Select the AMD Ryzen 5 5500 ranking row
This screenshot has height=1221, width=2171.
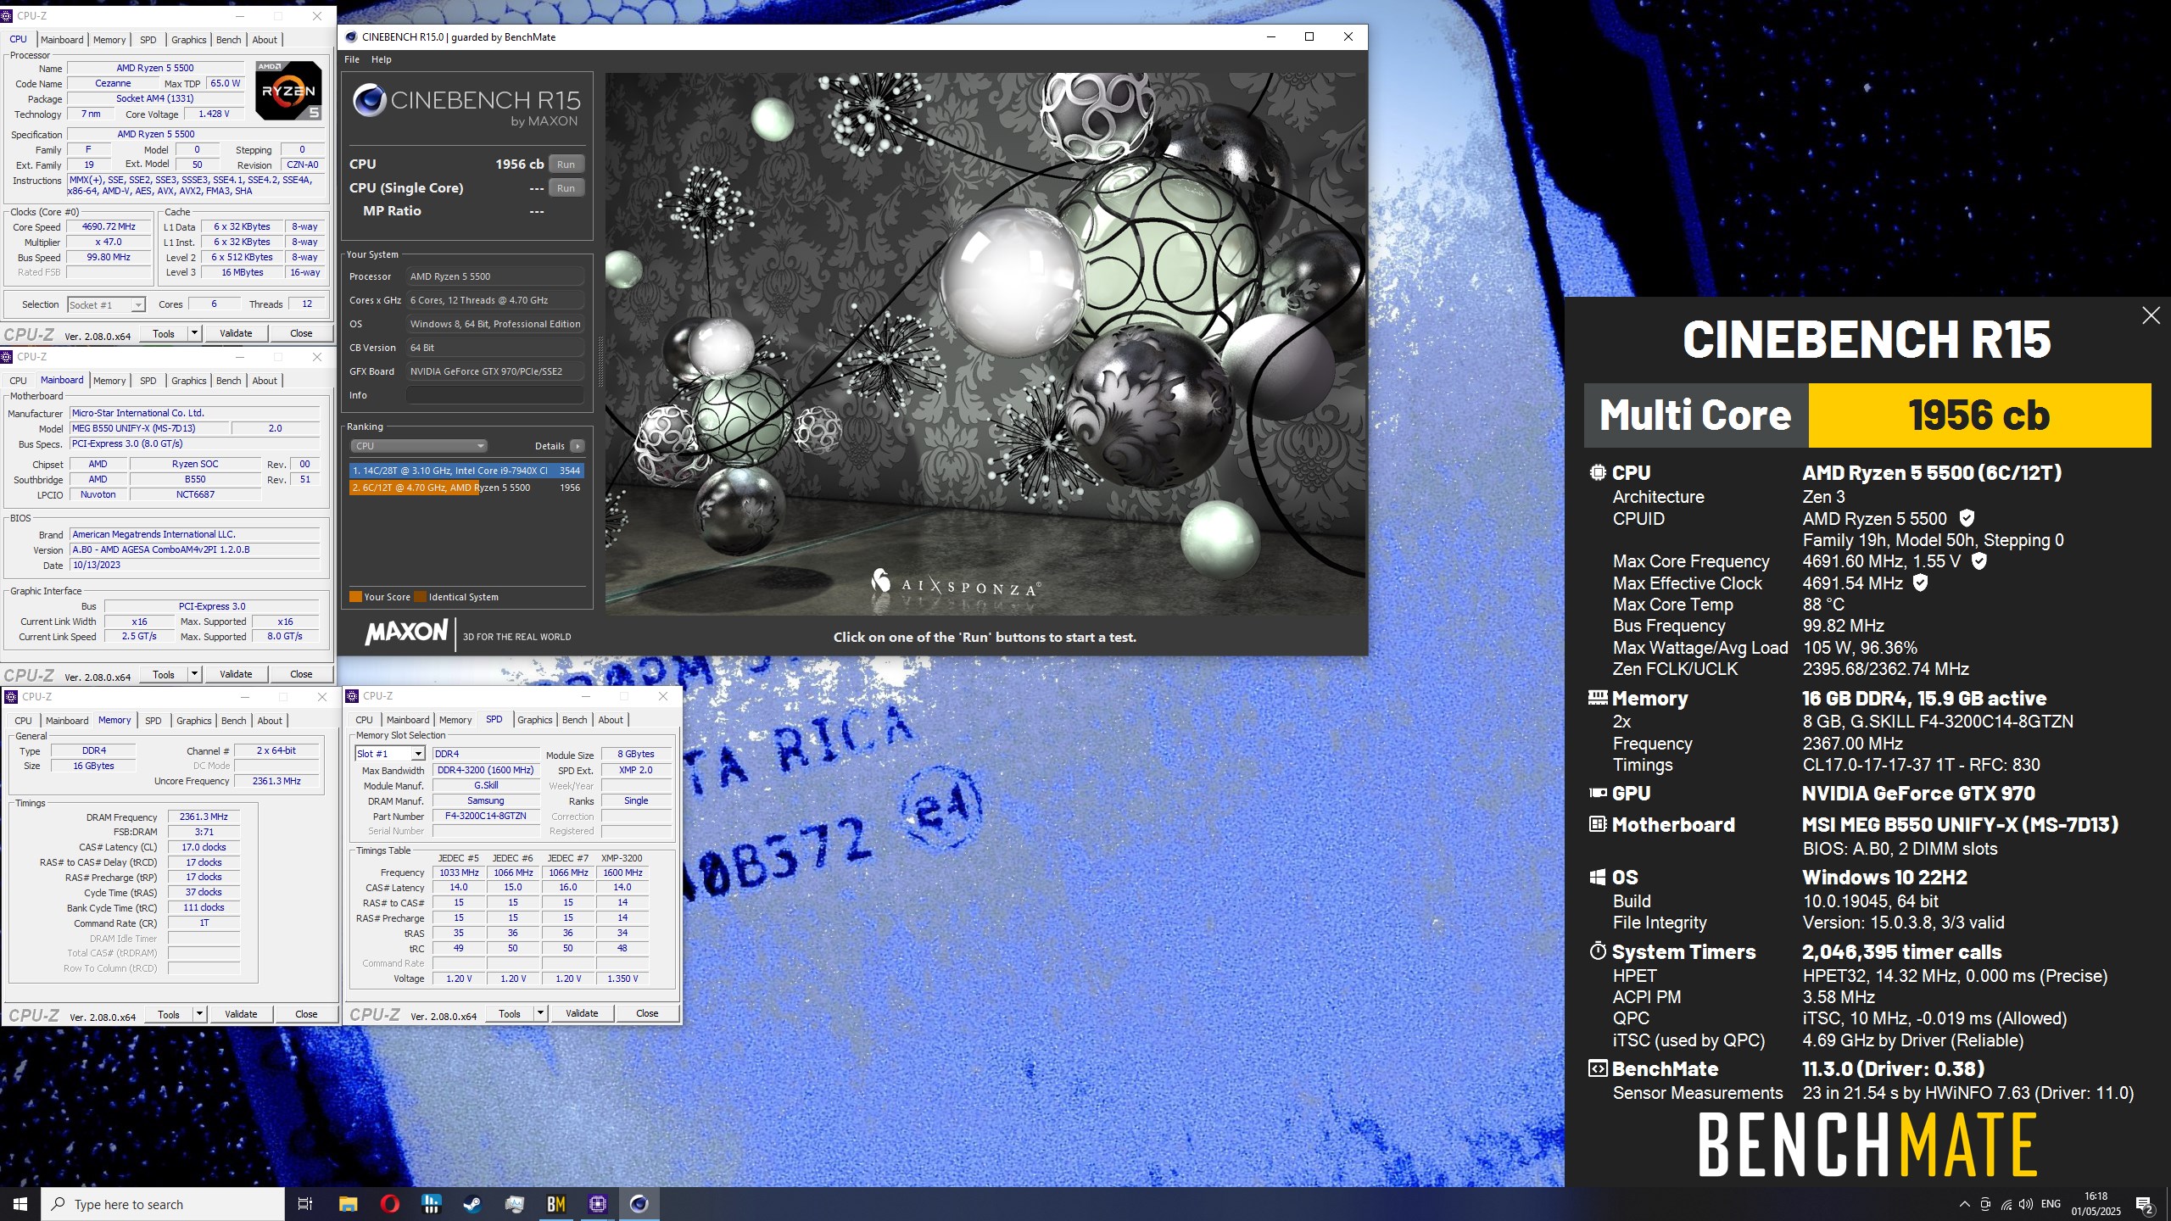coord(466,488)
